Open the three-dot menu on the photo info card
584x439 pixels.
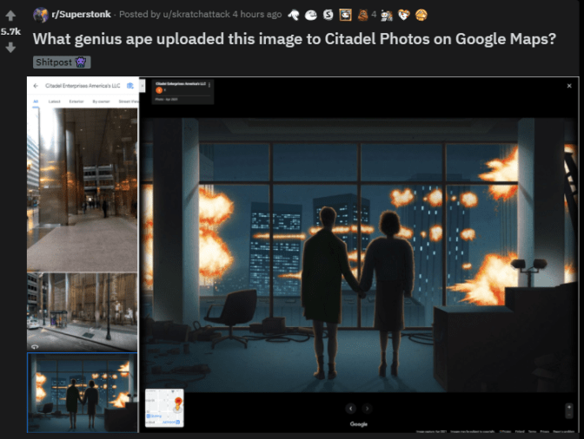click(209, 85)
